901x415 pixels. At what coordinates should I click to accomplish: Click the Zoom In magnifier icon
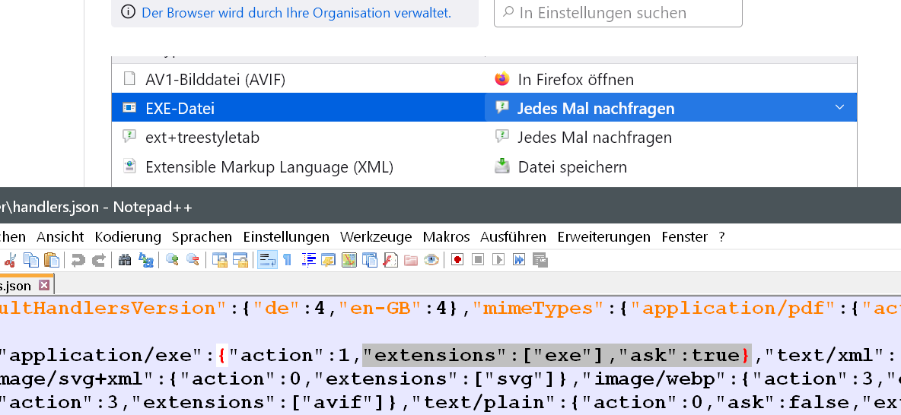(x=173, y=260)
